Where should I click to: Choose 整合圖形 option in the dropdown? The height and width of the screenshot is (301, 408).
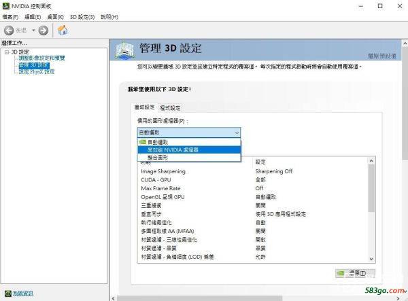pos(189,158)
